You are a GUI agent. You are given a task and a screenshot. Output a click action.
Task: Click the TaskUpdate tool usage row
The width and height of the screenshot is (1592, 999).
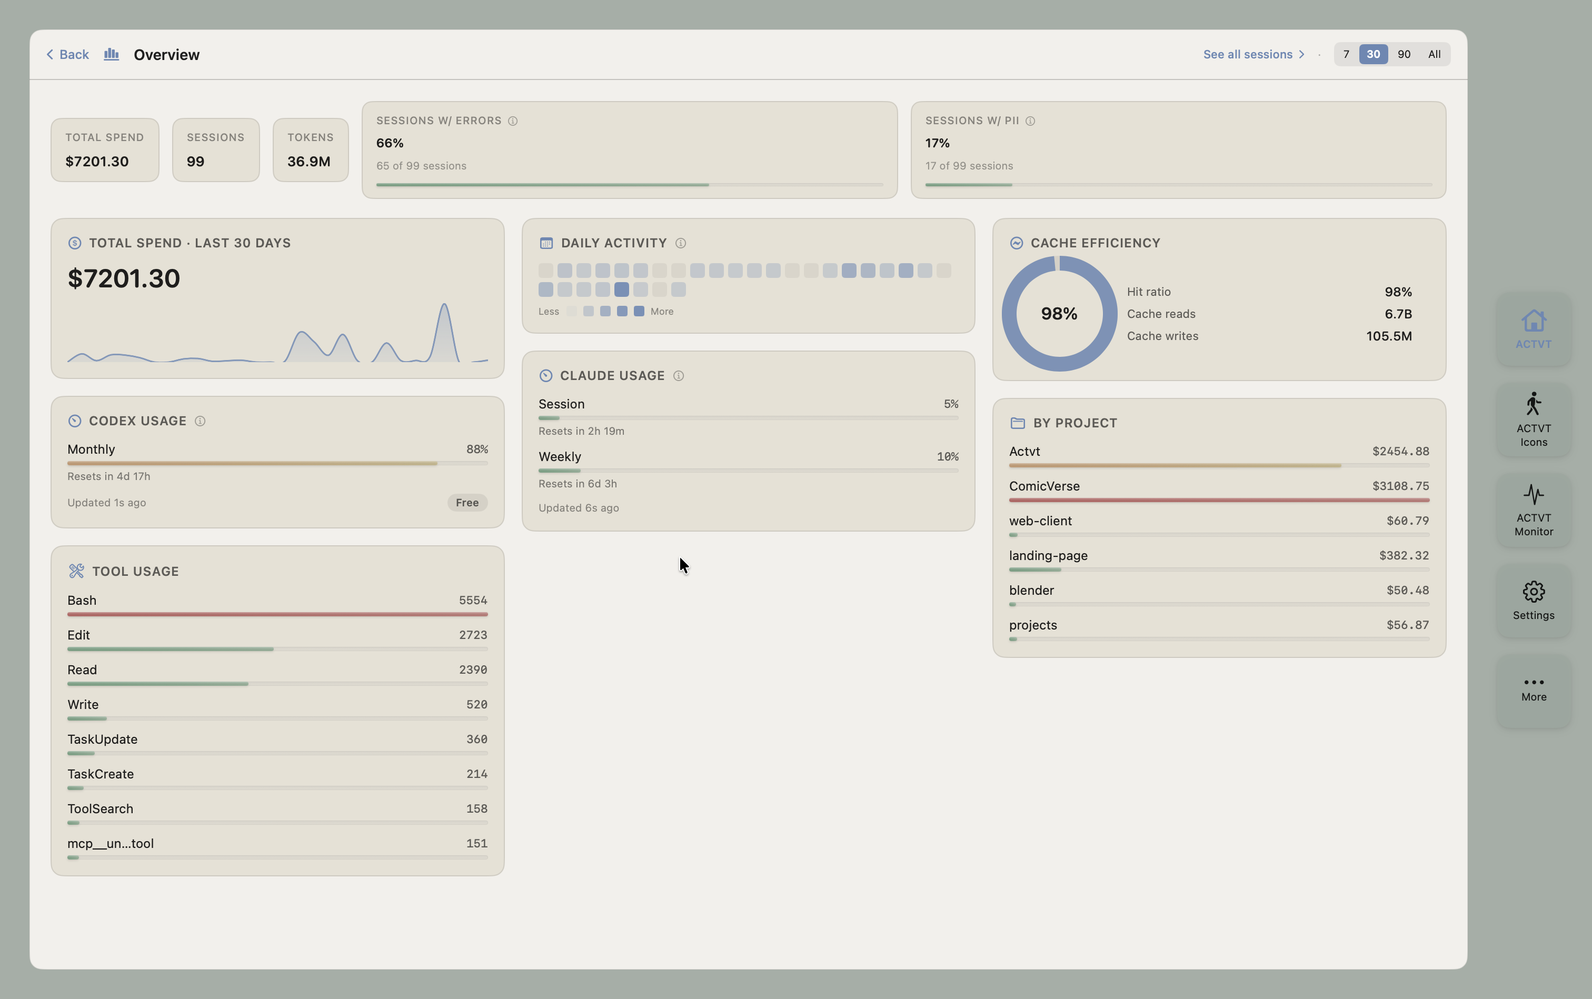point(277,745)
